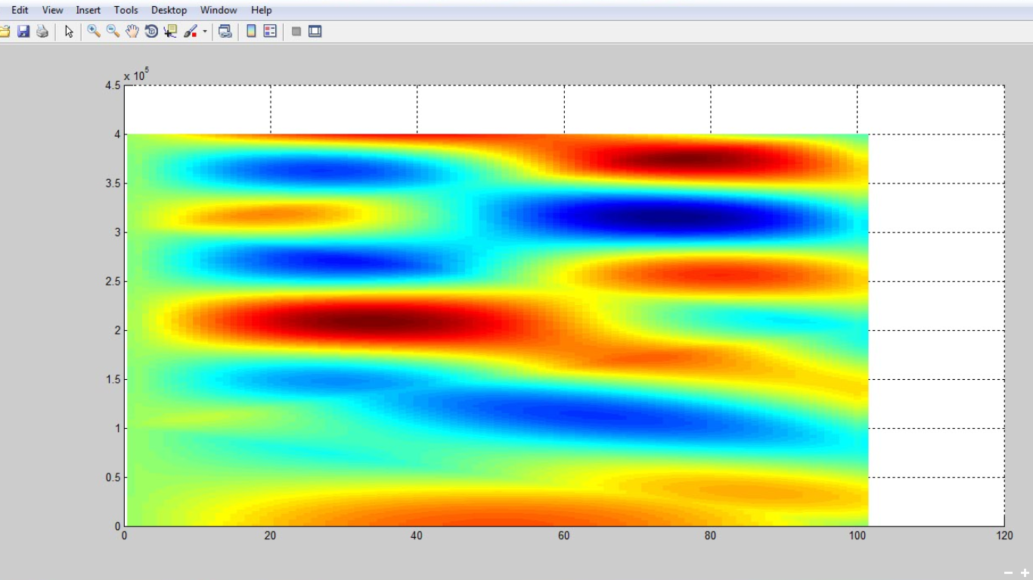Open the Tools menu

[126, 10]
